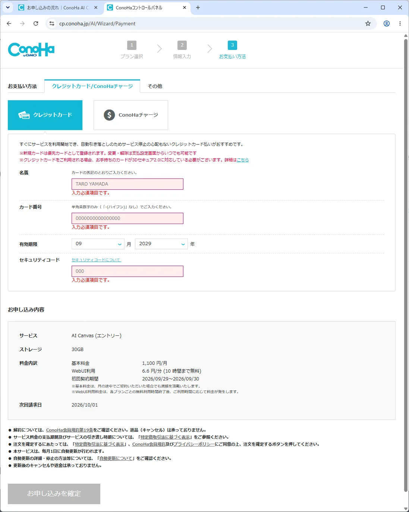Image resolution: width=409 pixels, height=512 pixels.
Task: Click the step 3 お支払い方法 indicator
Action: click(x=232, y=50)
